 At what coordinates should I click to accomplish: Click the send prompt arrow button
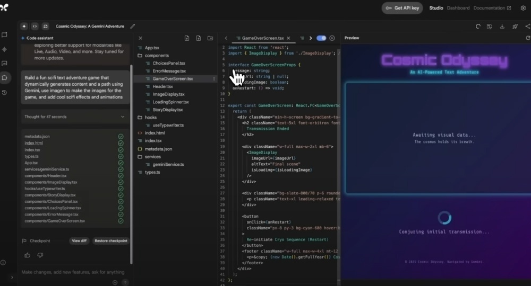(x=125, y=282)
